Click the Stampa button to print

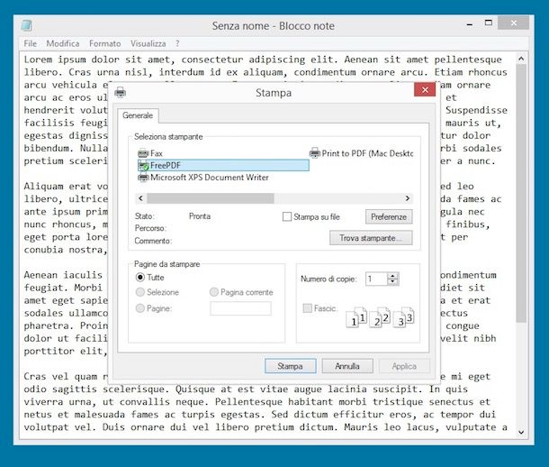pos(291,366)
